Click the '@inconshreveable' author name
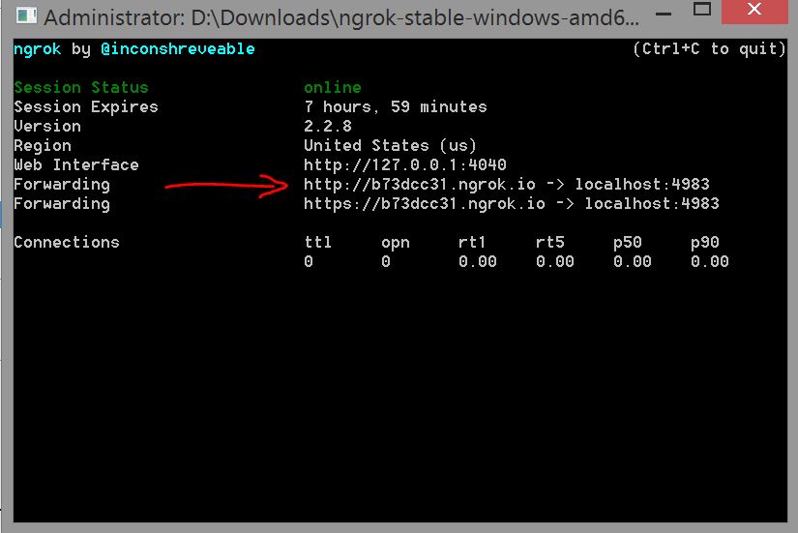The image size is (798, 533). [178, 49]
